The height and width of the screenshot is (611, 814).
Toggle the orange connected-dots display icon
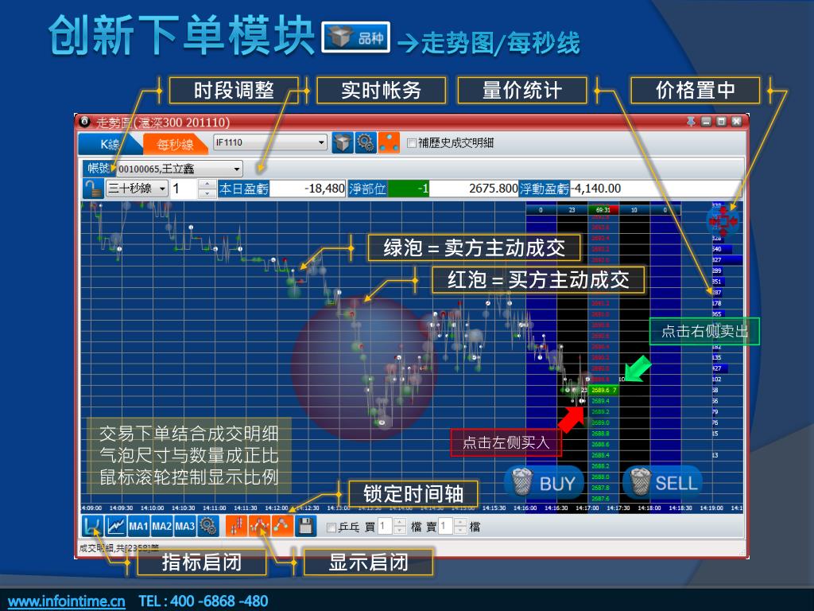(282, 527)
